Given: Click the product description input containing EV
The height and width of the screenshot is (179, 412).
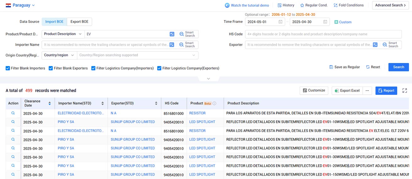Looking at the screenshot, I should (127, 34).
